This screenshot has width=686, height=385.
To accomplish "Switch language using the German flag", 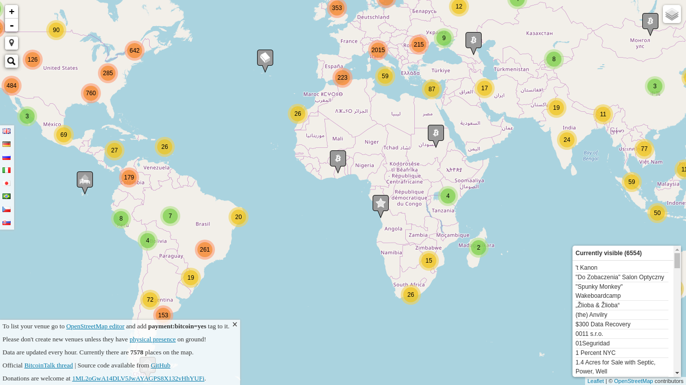I will click(x=7, y=144).
